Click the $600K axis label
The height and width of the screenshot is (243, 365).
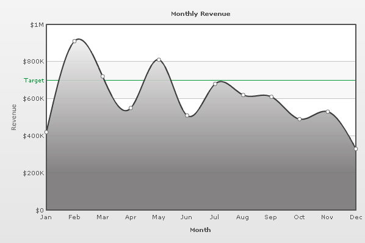[34, 99]
